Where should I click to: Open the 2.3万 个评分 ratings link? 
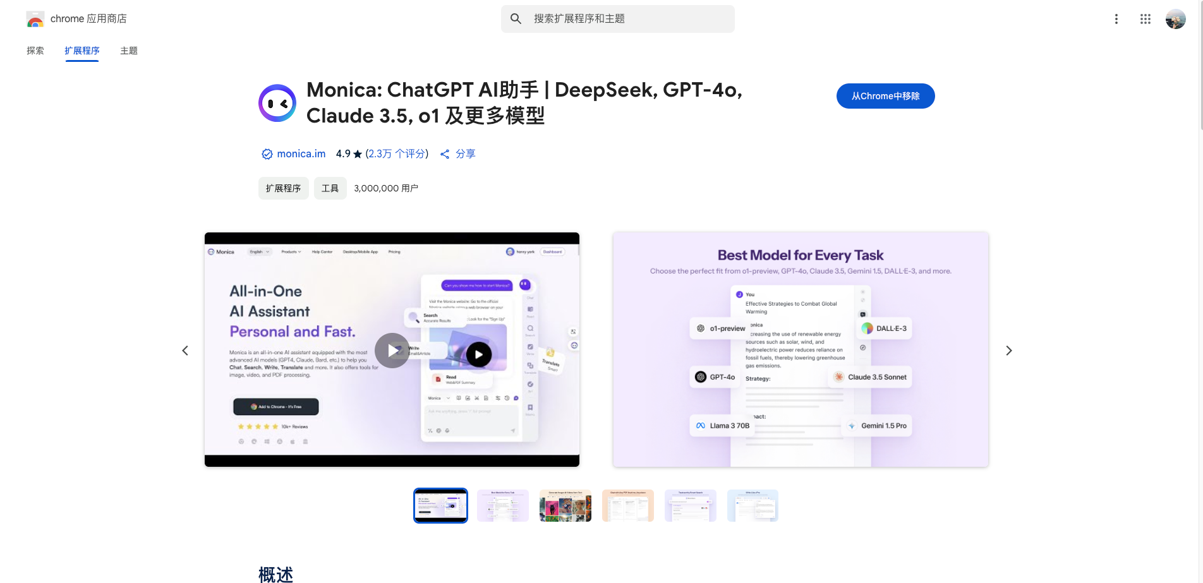(397, 154)
